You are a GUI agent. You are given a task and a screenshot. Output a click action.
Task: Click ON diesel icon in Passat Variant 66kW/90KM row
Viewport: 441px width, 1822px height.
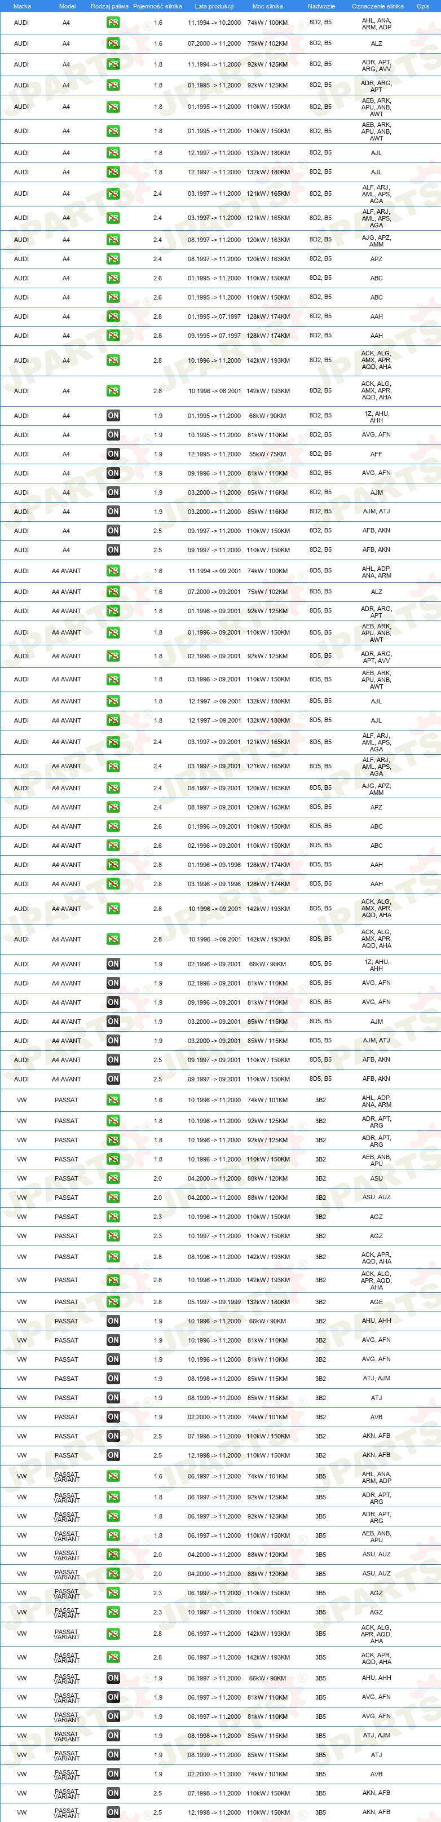tap(113, 1678)
